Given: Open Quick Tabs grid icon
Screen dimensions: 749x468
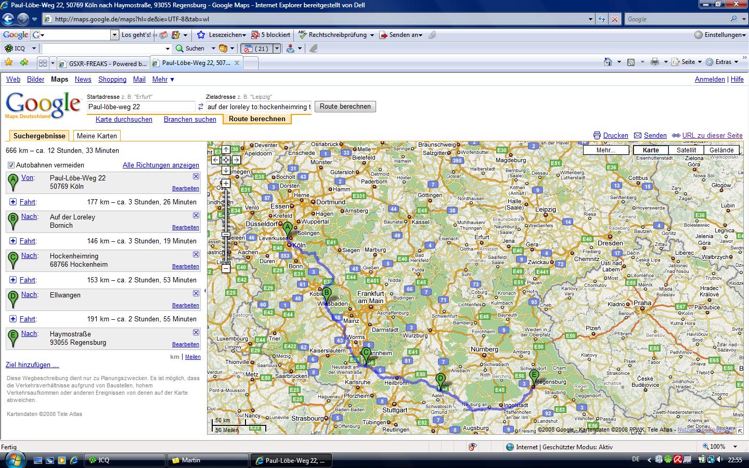Looking at the screenshot, I should (x=43, y=63).
